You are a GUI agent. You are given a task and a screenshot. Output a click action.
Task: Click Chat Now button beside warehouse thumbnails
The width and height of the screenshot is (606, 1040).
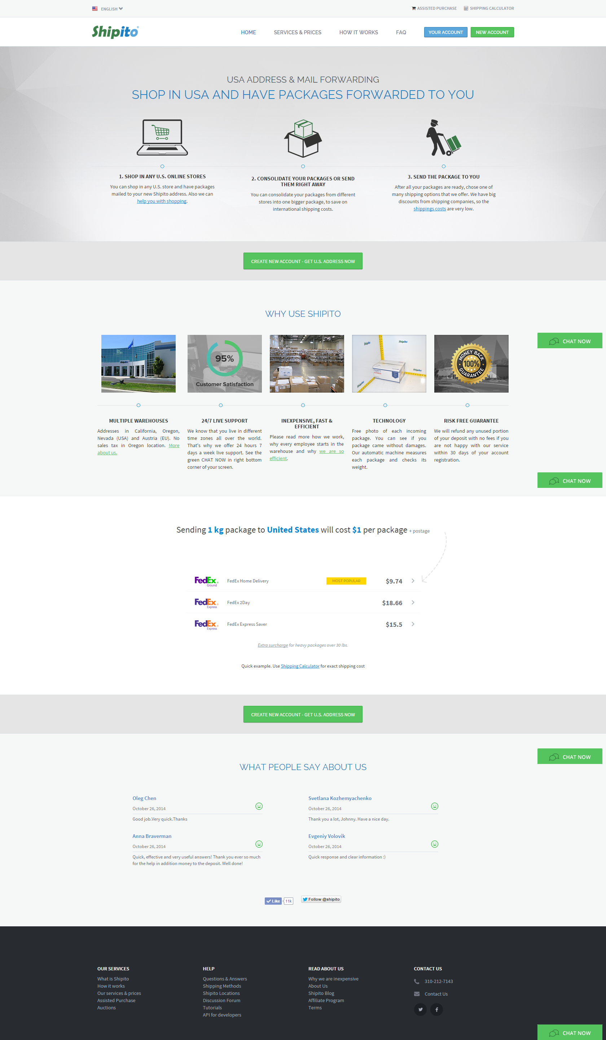(x=570, y=341)
